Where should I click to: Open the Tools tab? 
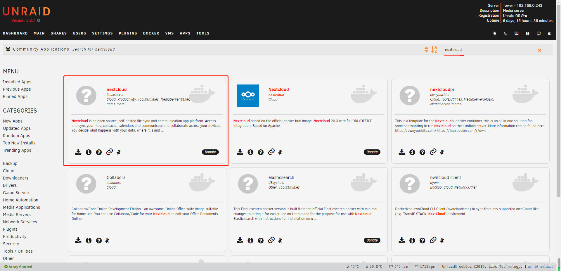coord(203,33)
